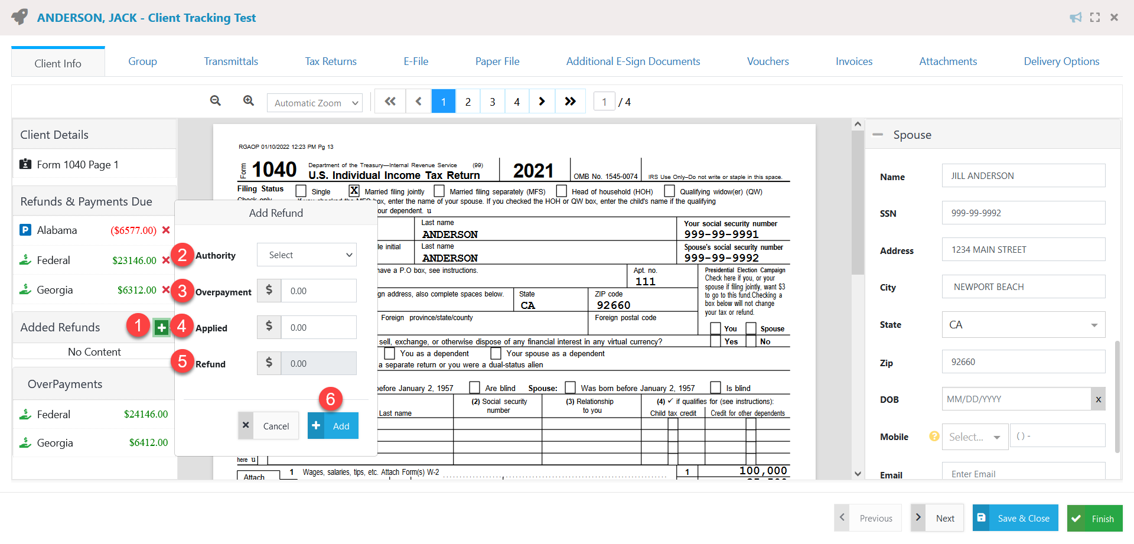Zoom out the document preview
Viewport: 1134px width, 544px height.
(x=216, y=101)
